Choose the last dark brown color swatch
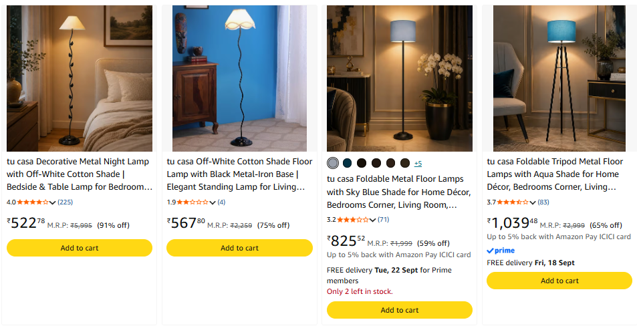This screenshot has height=326, width=637. pos(405,163)
